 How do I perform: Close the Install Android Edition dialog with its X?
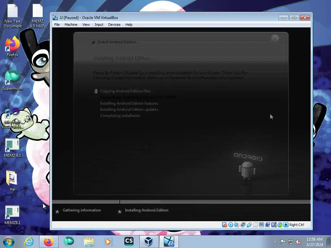tap(275, 38)
